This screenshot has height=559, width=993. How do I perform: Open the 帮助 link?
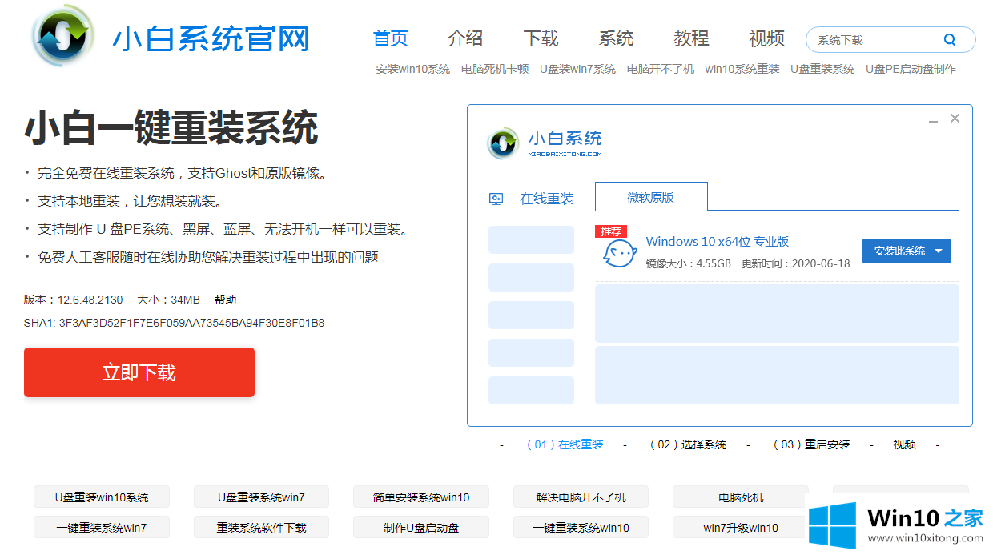pos(225,300)
